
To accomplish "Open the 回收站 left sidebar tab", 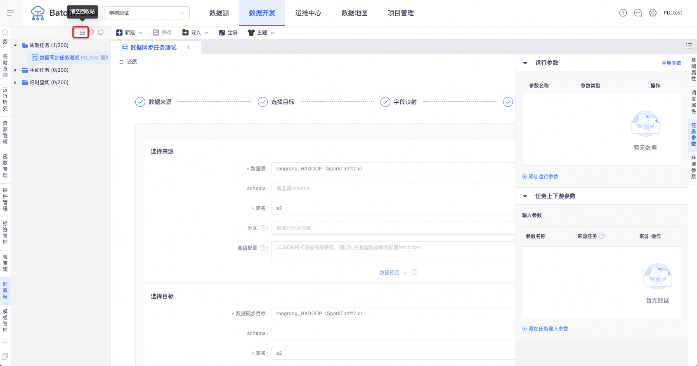I will (x=5, y=290).
